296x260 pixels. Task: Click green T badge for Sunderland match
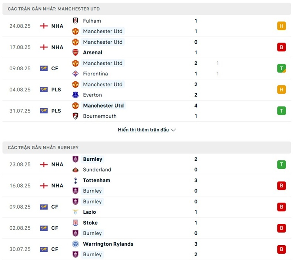(281, 164)
